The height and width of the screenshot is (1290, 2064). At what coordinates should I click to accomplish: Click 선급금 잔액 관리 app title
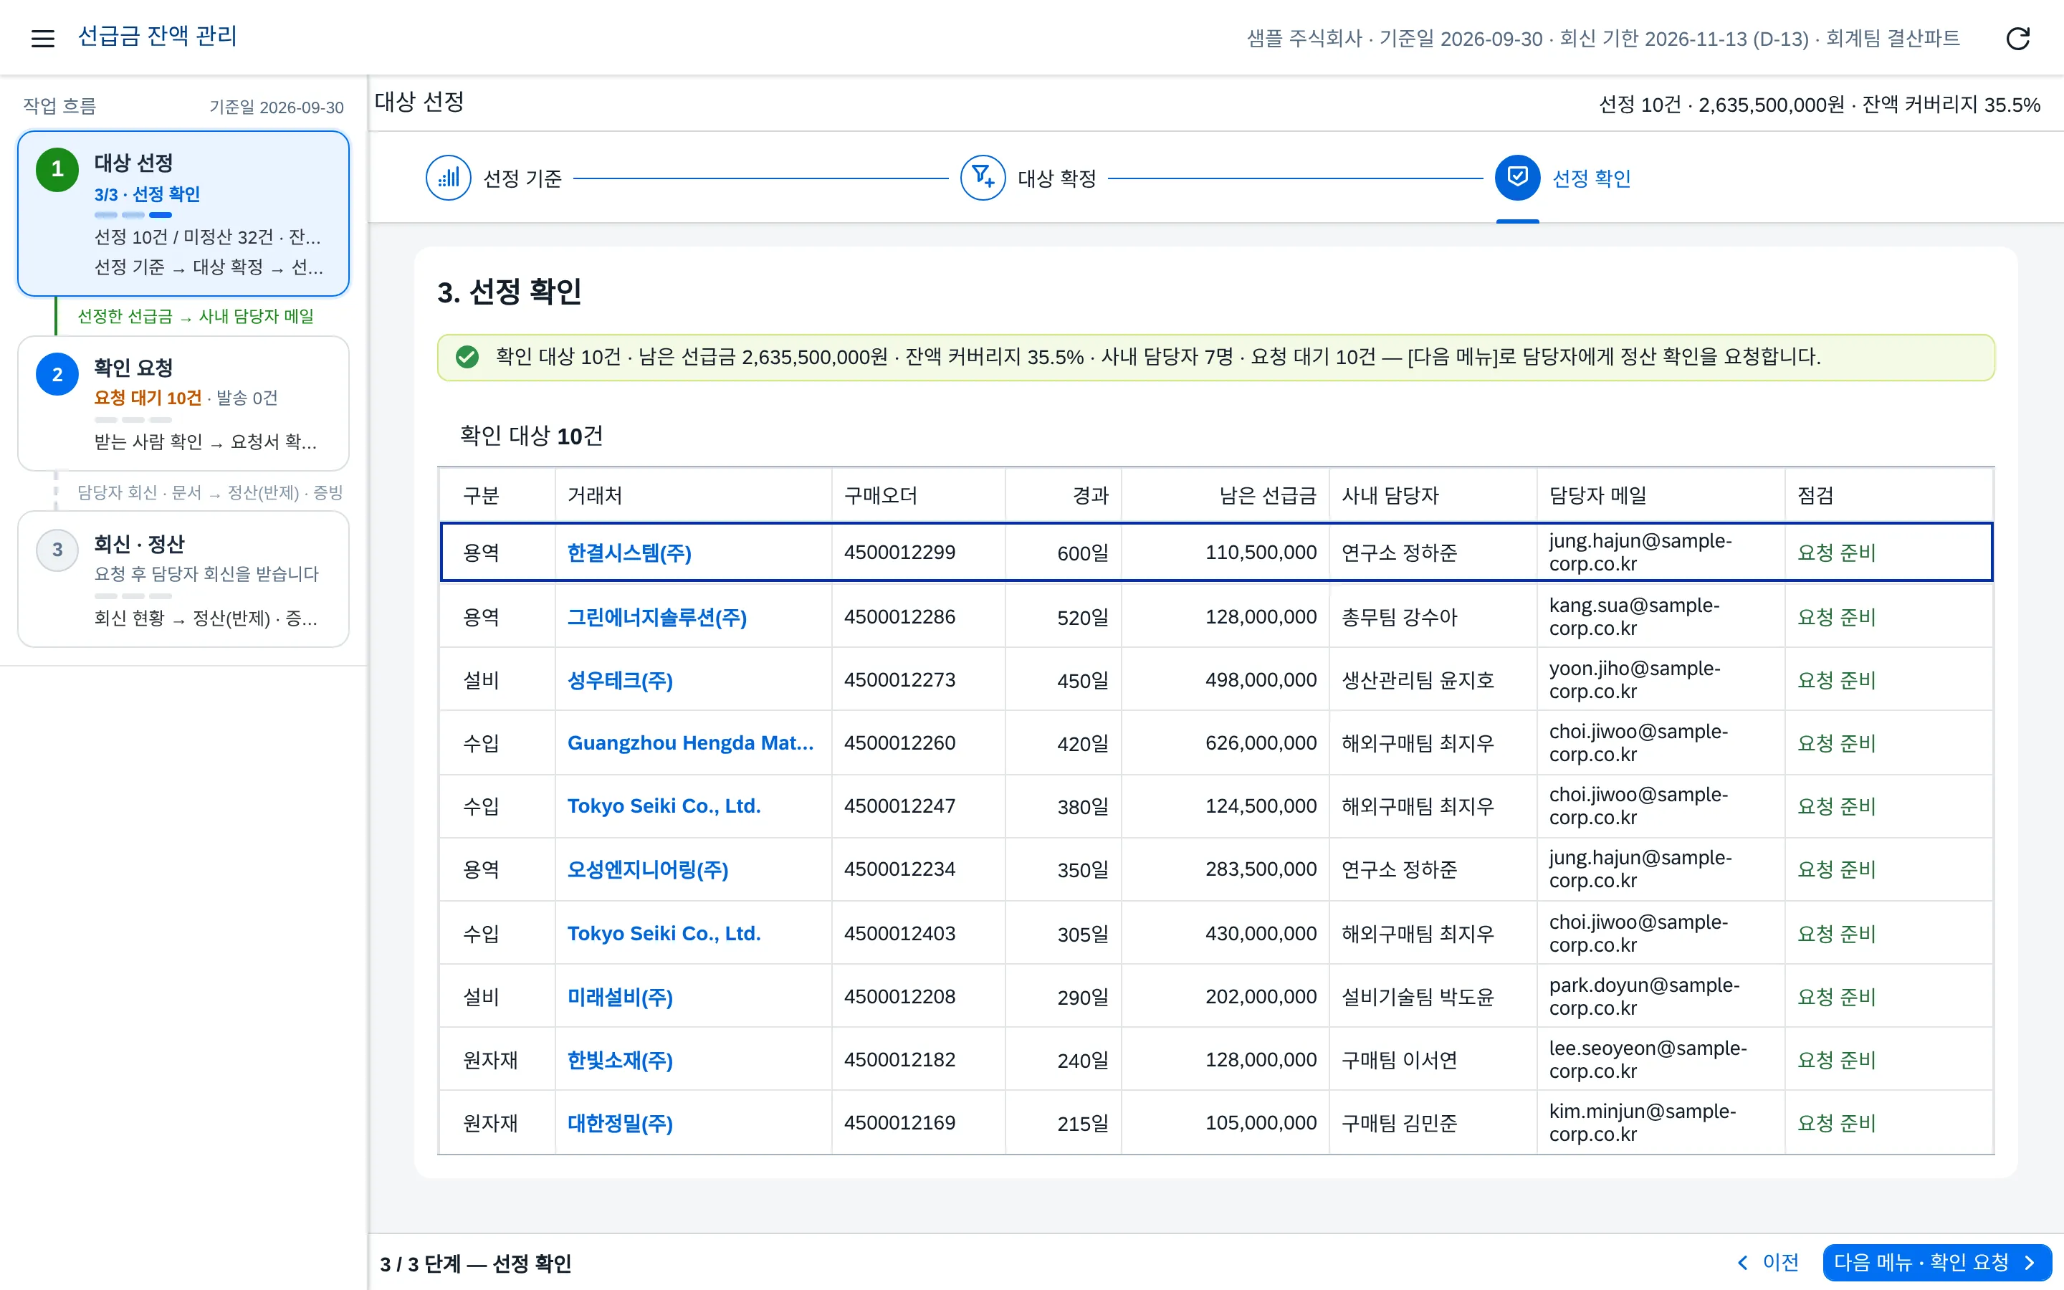point(157,36)
